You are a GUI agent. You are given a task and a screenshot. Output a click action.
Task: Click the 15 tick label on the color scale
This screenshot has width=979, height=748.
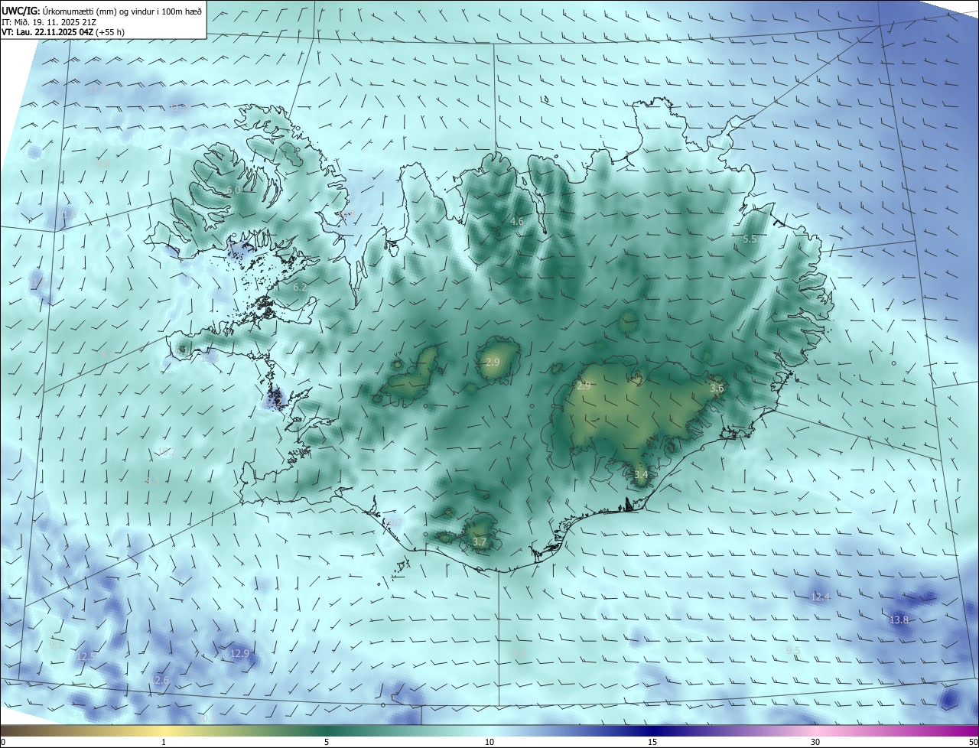pyautogui.click(x=652, y=742)
